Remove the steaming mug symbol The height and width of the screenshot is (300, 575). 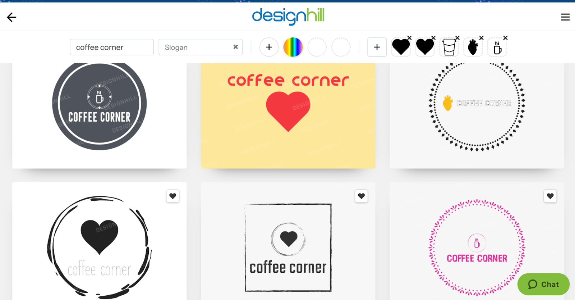(505, 38)
